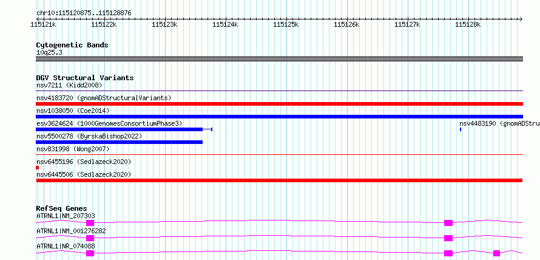Image resolution: width=540 pixels, height=260 pixels.
Task: Select the blue nsv1038050 variant bar
Action: pos(279,117)
